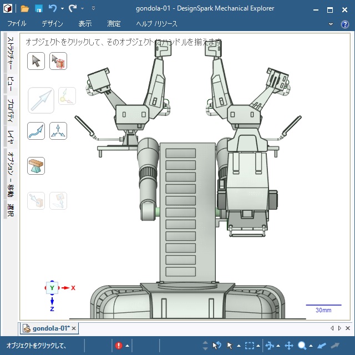Viewport: 355px width, 355px height.
Task: Open the 測定 tab
Action: [114, 23]
